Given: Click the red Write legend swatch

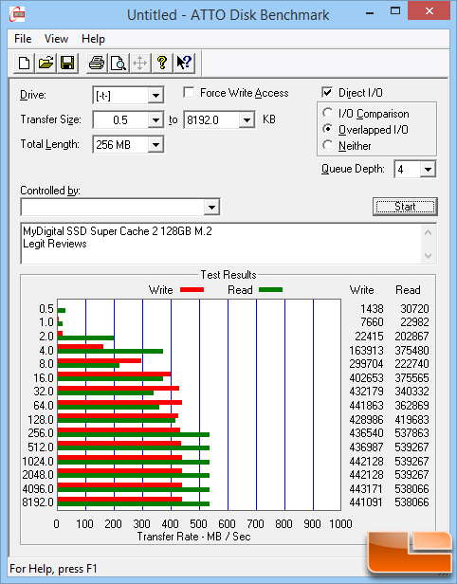Looking at the screenshot, I should click(192, 290).
